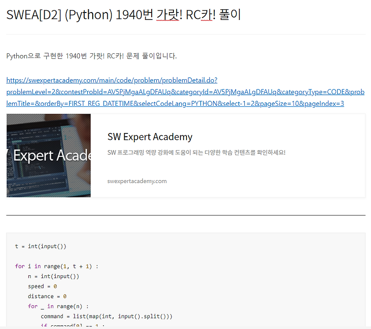This screenshot has width=371, height=329.
Task: Open the SW Expert Academy thumbnail image
Action: click(48, 156)
